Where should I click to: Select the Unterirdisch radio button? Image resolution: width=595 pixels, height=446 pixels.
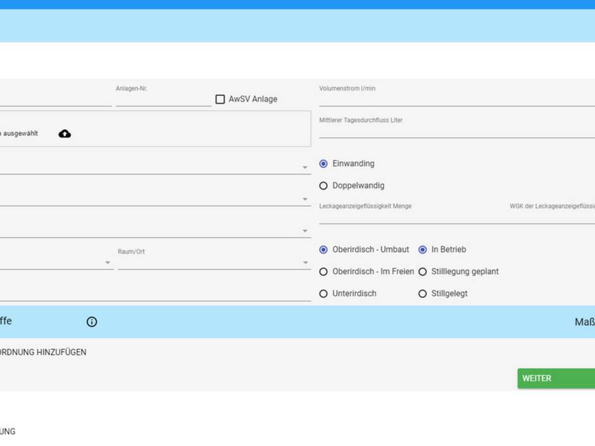[x=323, y=294]
